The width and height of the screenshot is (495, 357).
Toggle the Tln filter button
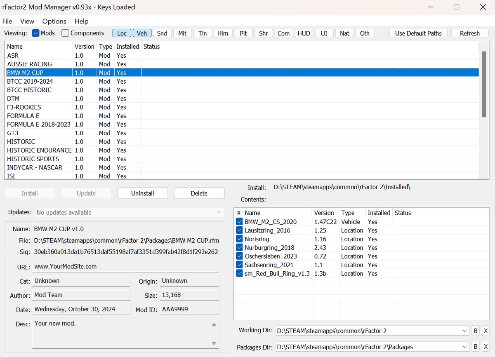coord(203,33)
